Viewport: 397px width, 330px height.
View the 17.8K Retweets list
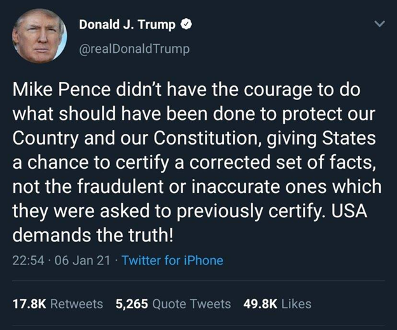(58, 304)
